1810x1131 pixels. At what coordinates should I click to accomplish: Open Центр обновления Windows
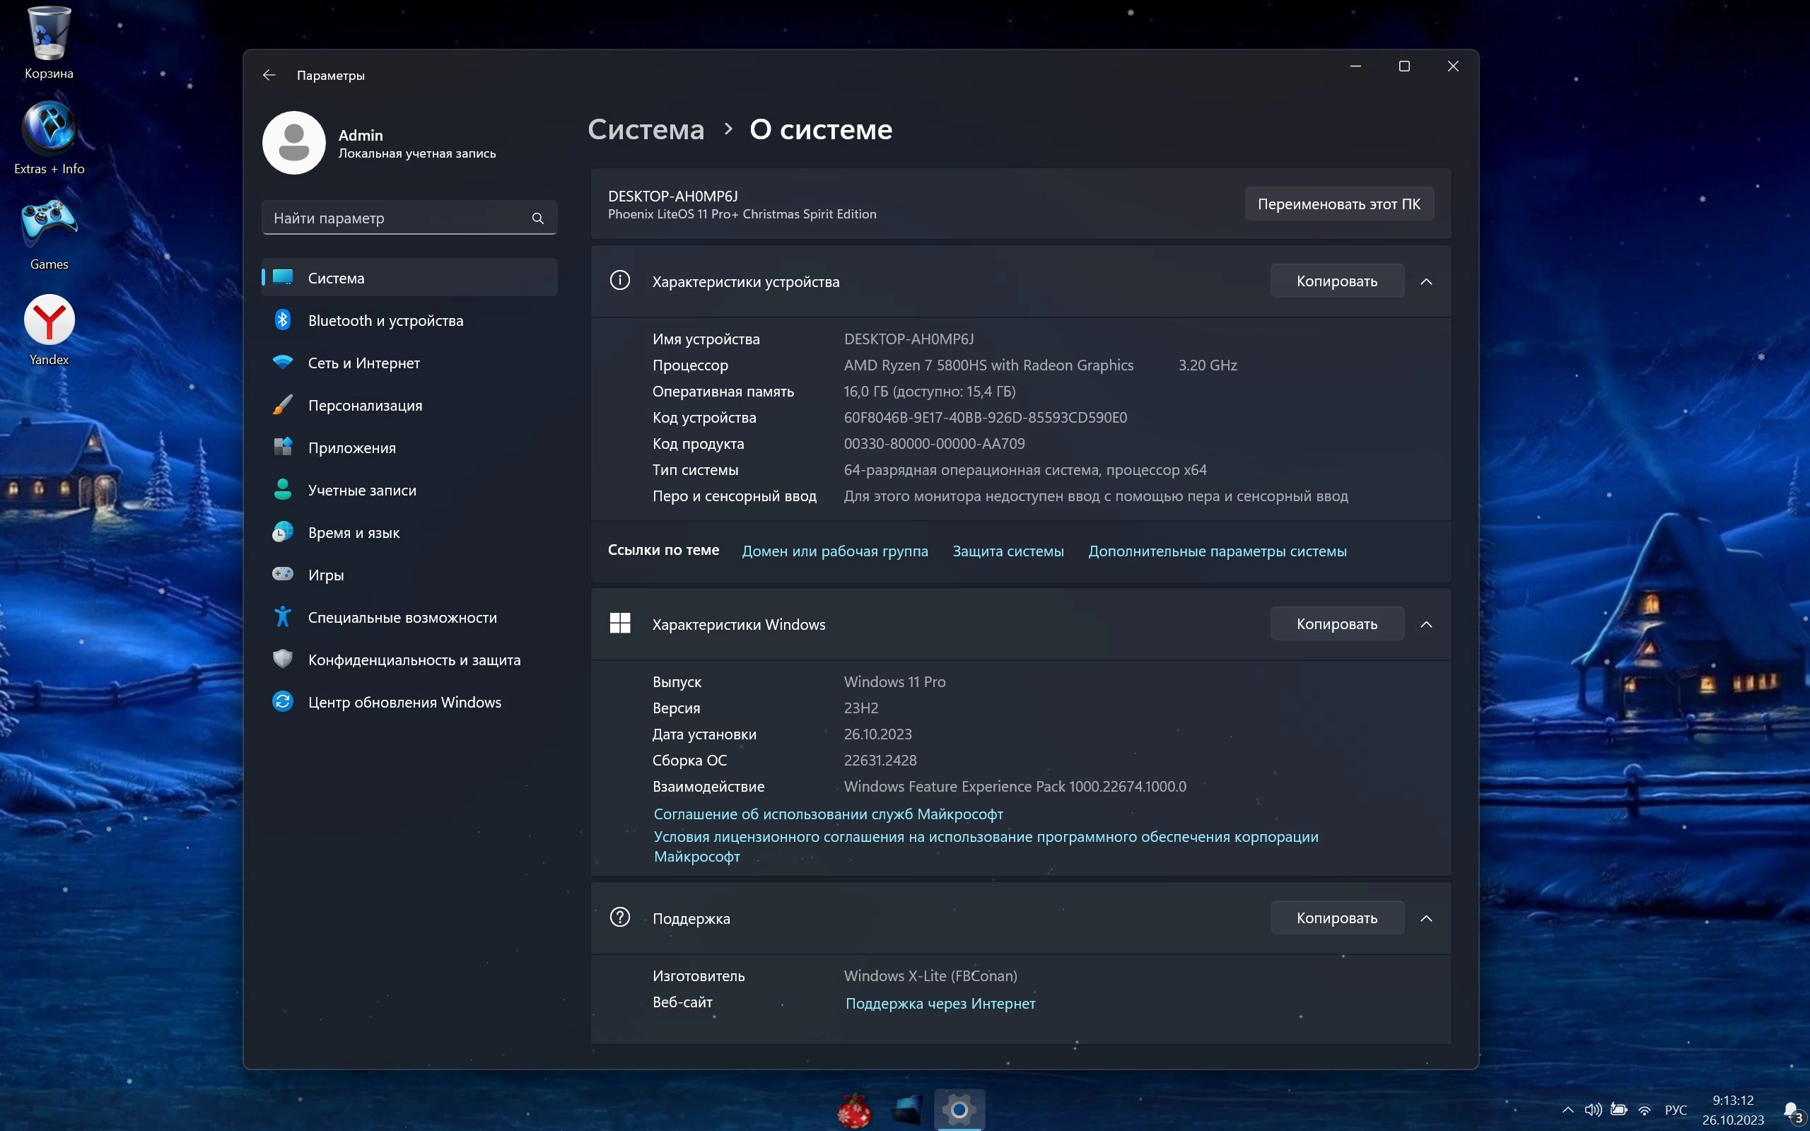coord(404,702)
